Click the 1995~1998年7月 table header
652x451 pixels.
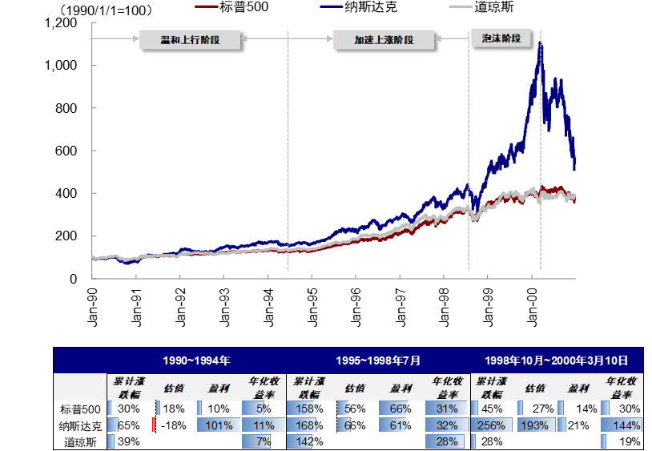coord(378,360)
